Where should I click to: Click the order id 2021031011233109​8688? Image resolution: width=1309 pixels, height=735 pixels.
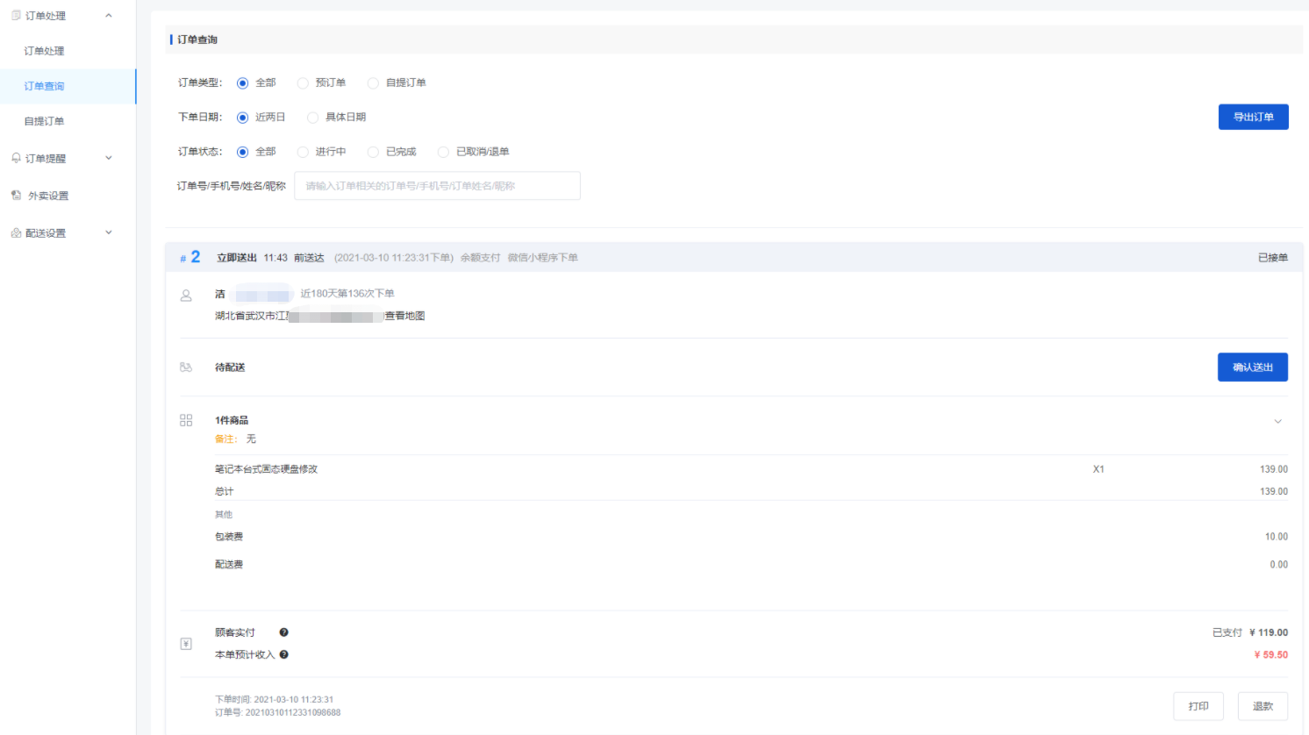click(x=293, y=713)
